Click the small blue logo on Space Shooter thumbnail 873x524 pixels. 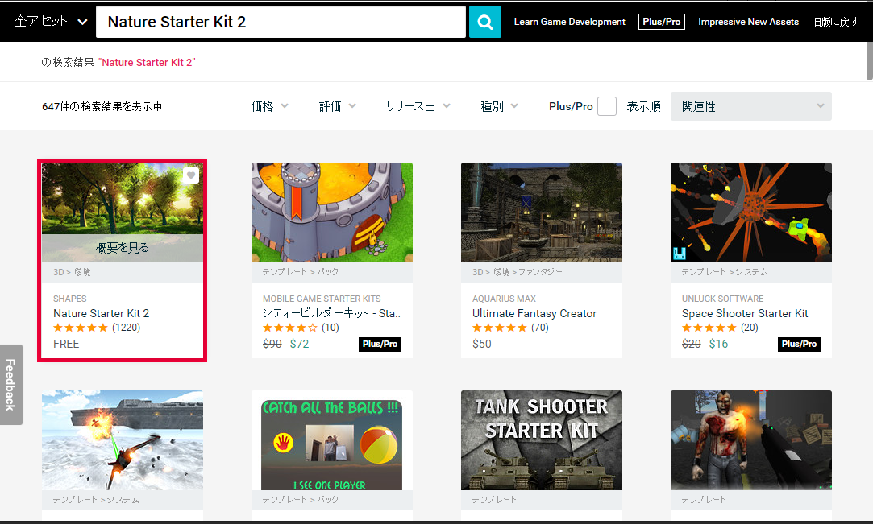(679, 253)
